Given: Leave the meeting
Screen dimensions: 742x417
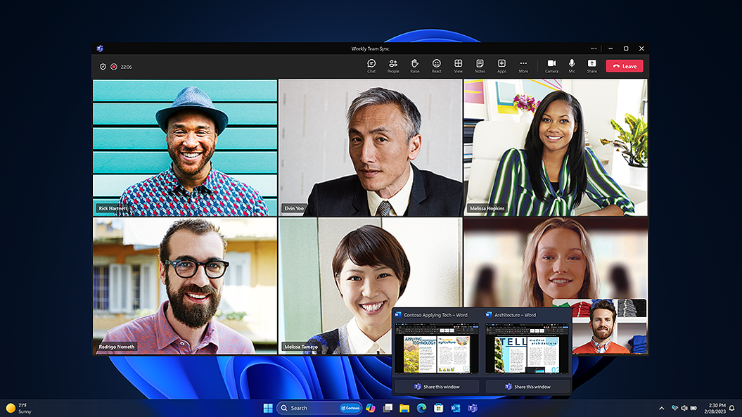Looking at the screenshot, I should [624, 66].
